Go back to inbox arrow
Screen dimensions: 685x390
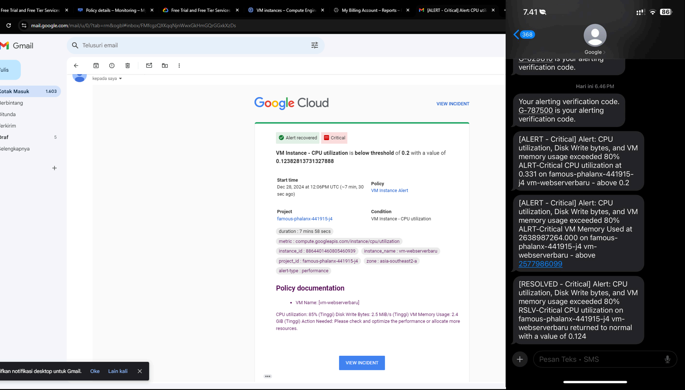point(76,66)
